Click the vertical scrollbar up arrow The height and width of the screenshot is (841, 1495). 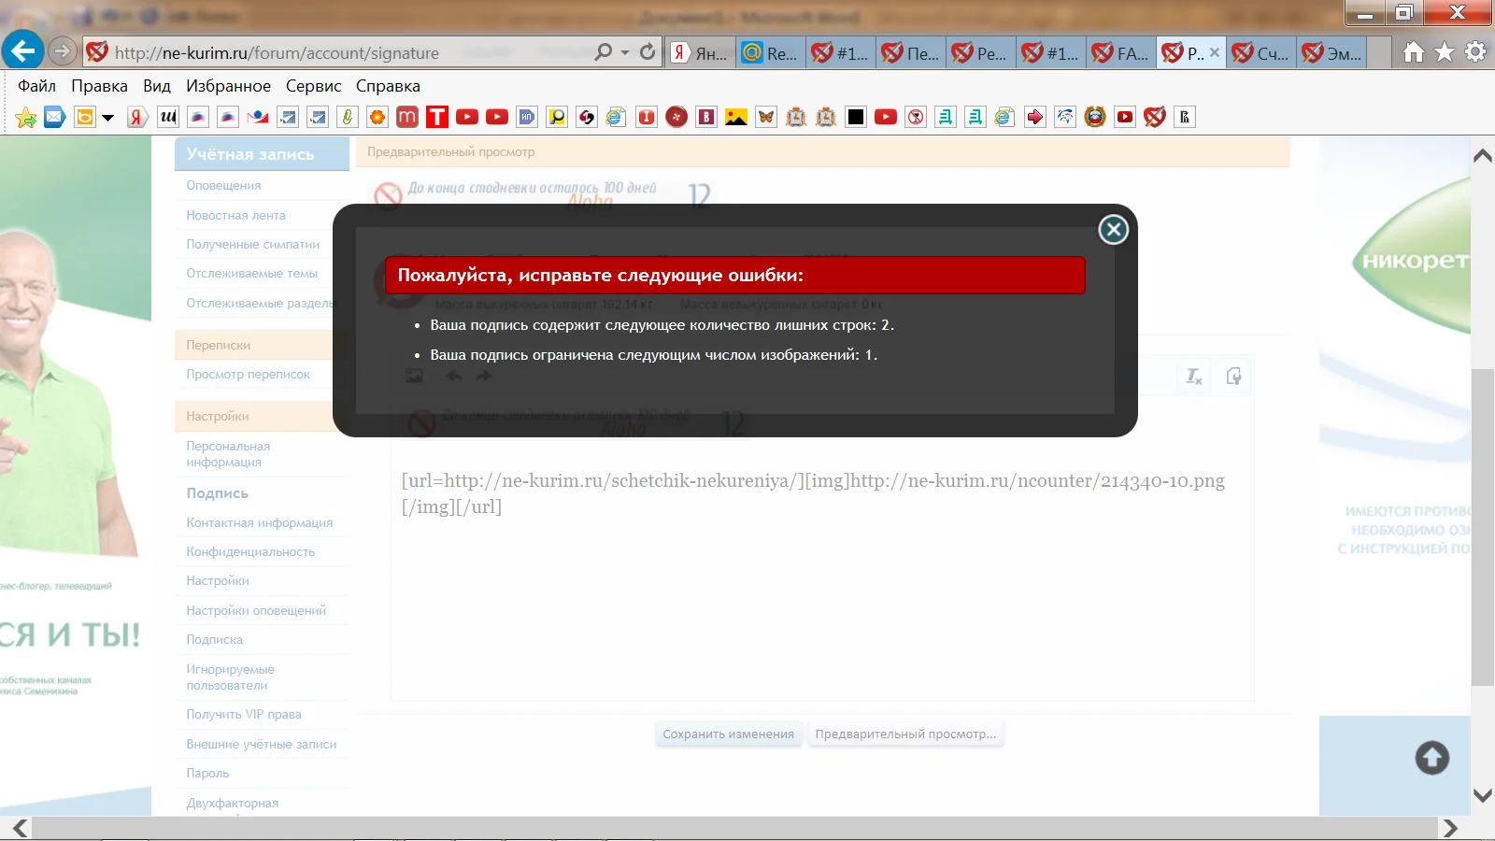pyautogui.click(x=1483, y=155)
